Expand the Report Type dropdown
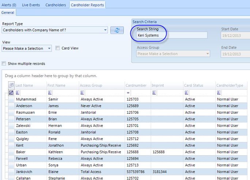 pos(106,30)
